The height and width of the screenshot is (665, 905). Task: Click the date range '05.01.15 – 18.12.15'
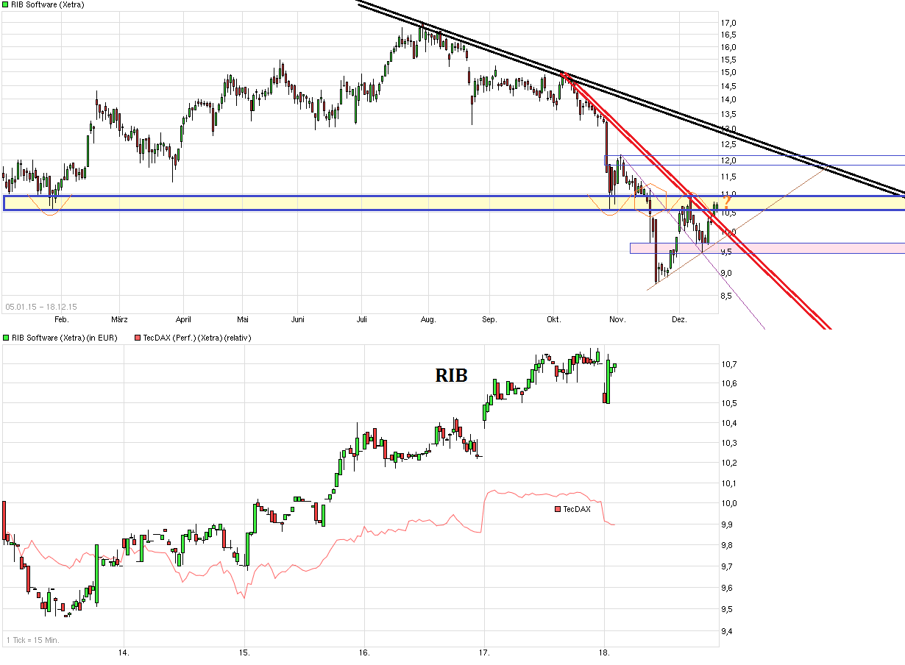tap(41, 307)
